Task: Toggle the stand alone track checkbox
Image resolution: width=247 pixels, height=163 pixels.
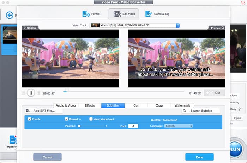Action: coord(91,119)
